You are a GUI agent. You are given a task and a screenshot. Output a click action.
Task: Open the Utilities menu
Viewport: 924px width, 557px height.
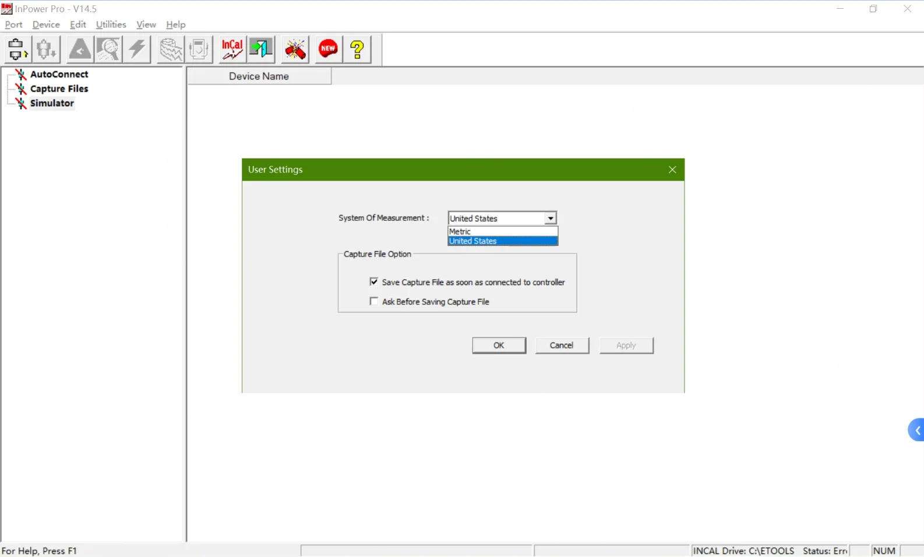111,24
